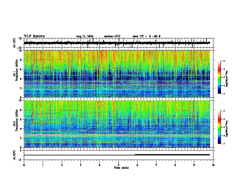Click the ch.3 voltage trace line

point(117,155)
